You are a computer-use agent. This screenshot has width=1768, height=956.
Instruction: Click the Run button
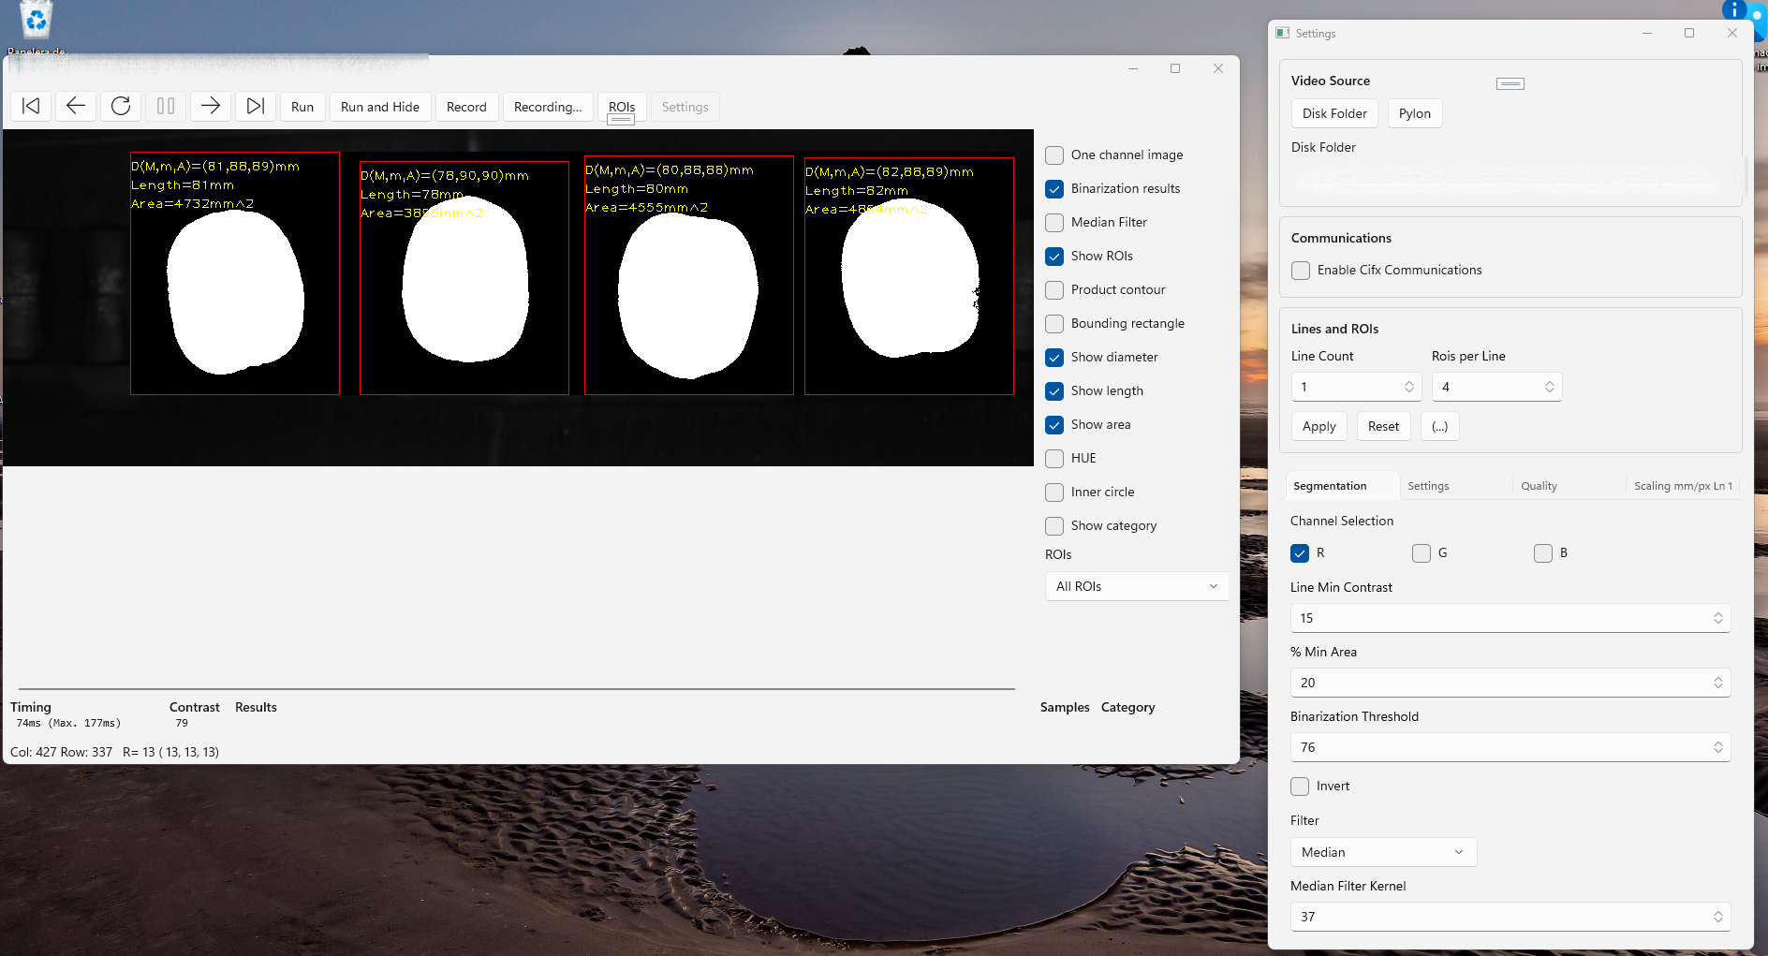[x=302, y=107]
